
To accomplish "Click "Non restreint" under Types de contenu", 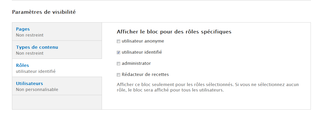I will tap(30, 53).
